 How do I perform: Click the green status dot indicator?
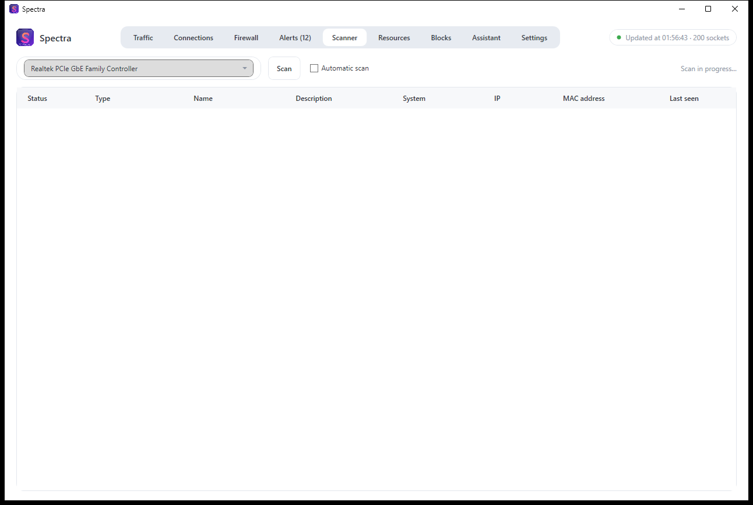619,37
